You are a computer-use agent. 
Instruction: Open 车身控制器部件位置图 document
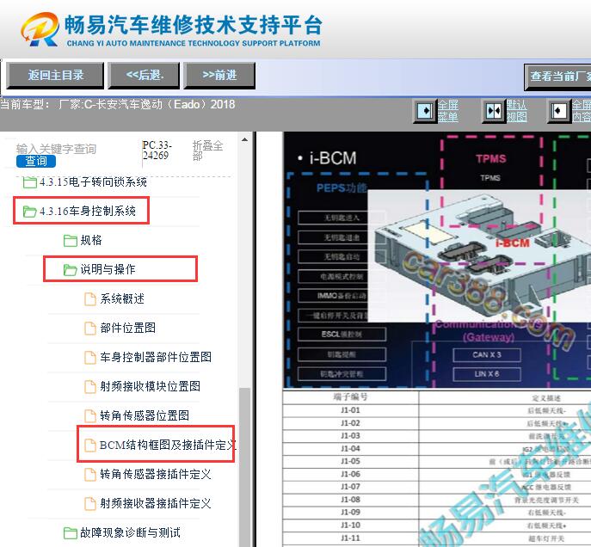click(x=156, y=357)
